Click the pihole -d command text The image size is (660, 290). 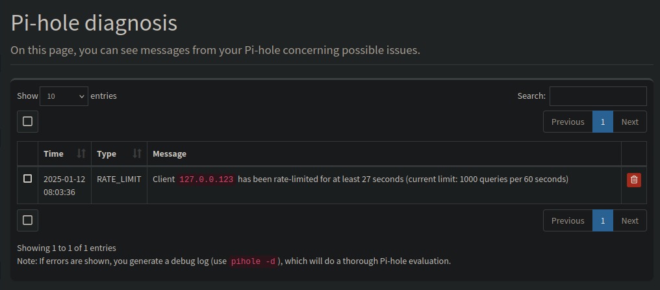[253, 261]
